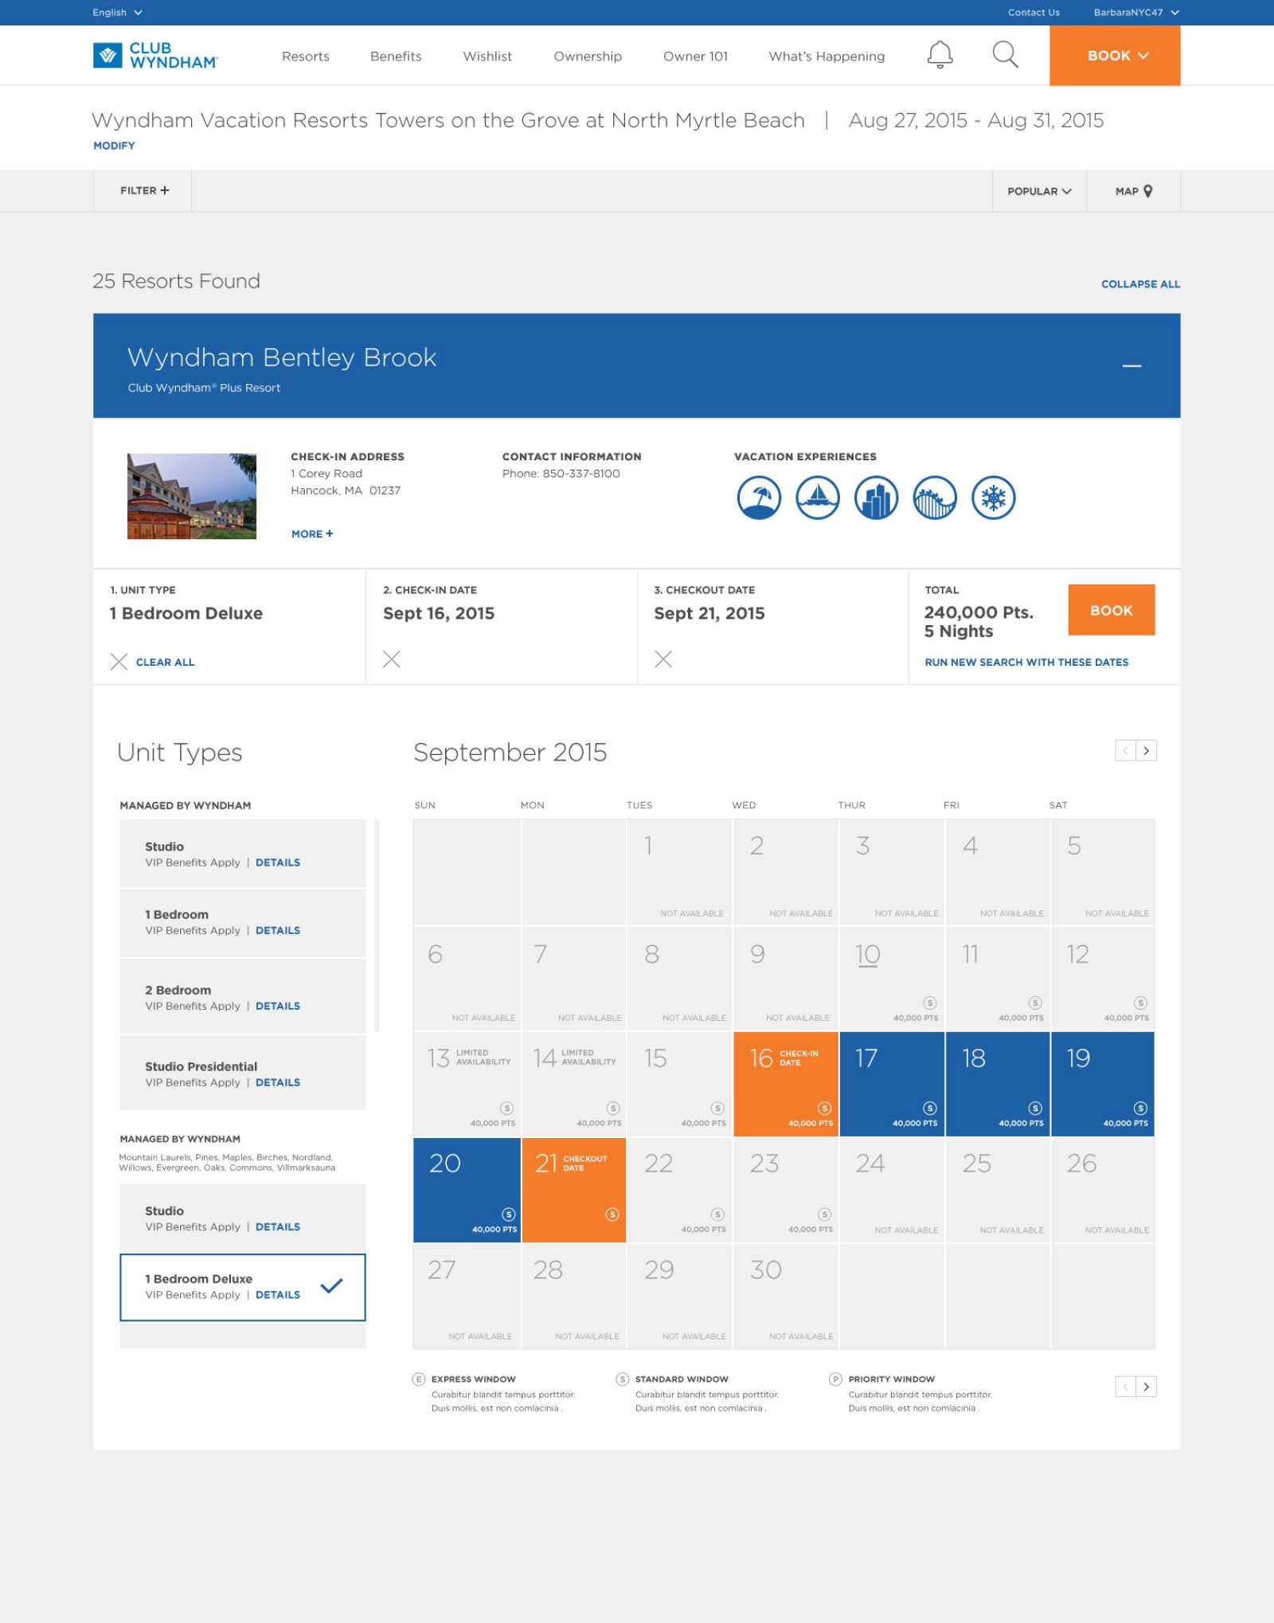The height and width of the screenshot is (1623, 1274).
Task: Click the sailboat vacation experience icon
Action: pyautogui.click(x=817, y=498)
